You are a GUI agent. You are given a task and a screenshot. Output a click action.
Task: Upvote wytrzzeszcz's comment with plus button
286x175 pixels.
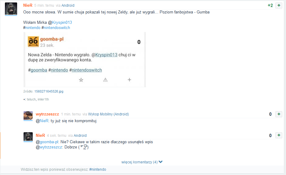pyautogui.click(x=279, y=114)
